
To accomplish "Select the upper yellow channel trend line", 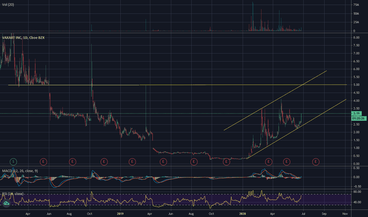I will coord(275,100).
